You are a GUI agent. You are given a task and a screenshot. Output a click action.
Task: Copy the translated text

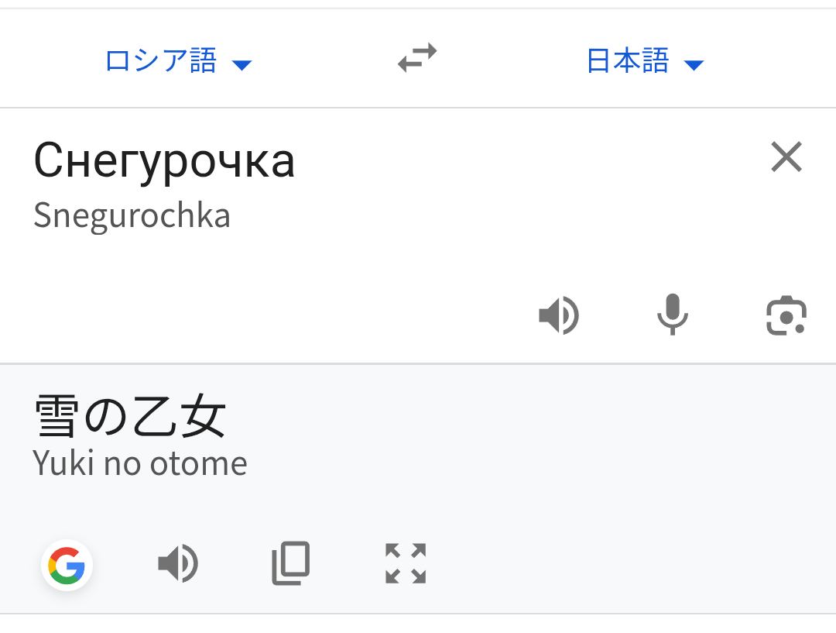[291, 563]
